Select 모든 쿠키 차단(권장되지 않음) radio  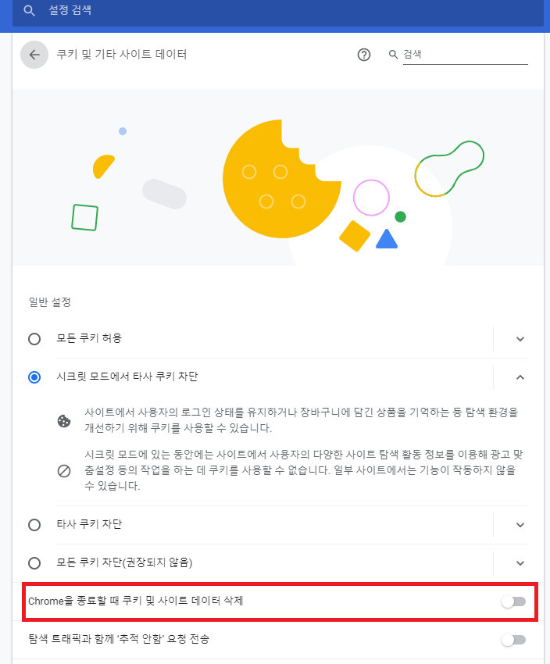pos(34,563)
